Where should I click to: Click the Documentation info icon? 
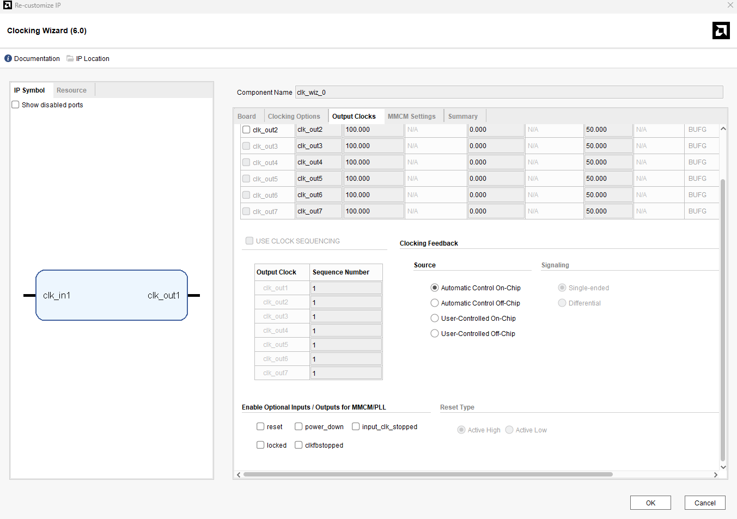(8, 59)
